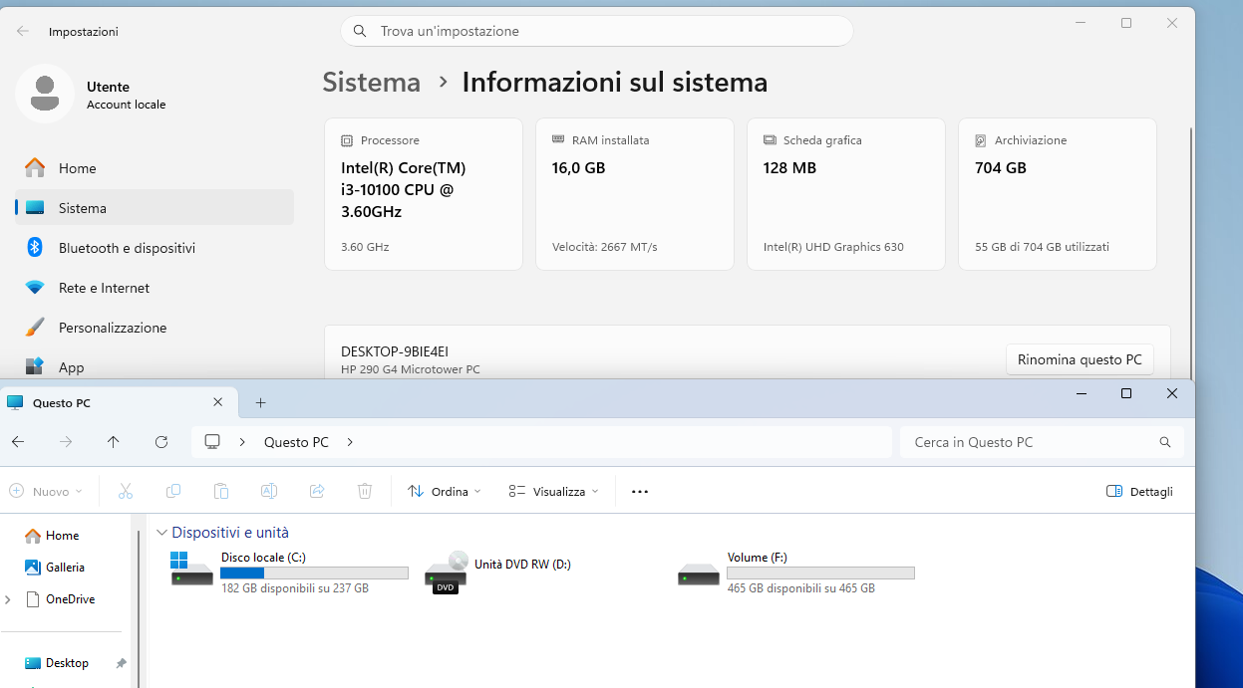Click the Delete trash icon

pos(365,491)
